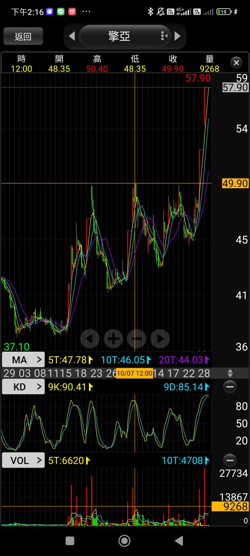Pan chart right with round arrow button
Screen dimensions: 250x556
pos(160,339)
